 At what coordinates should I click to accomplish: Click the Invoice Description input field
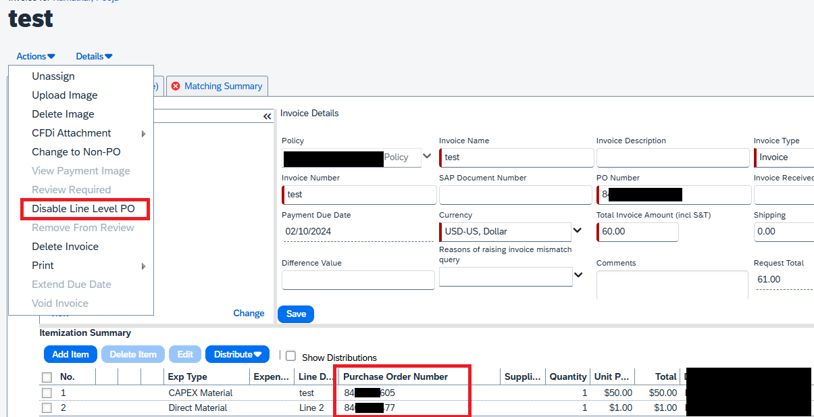point(671,157)
